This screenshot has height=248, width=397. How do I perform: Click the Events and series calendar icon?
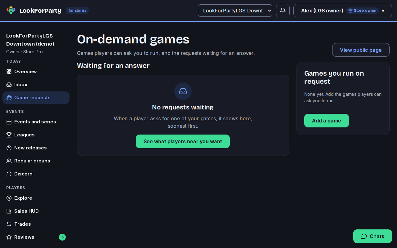click(x=9, y=122)
